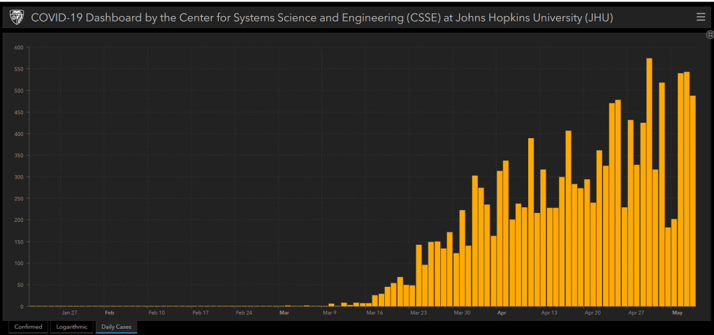The height and width of the screenshot is (335, 714).
Task: Click the 'May' x-axis label
Action: [x=676, y=313]
